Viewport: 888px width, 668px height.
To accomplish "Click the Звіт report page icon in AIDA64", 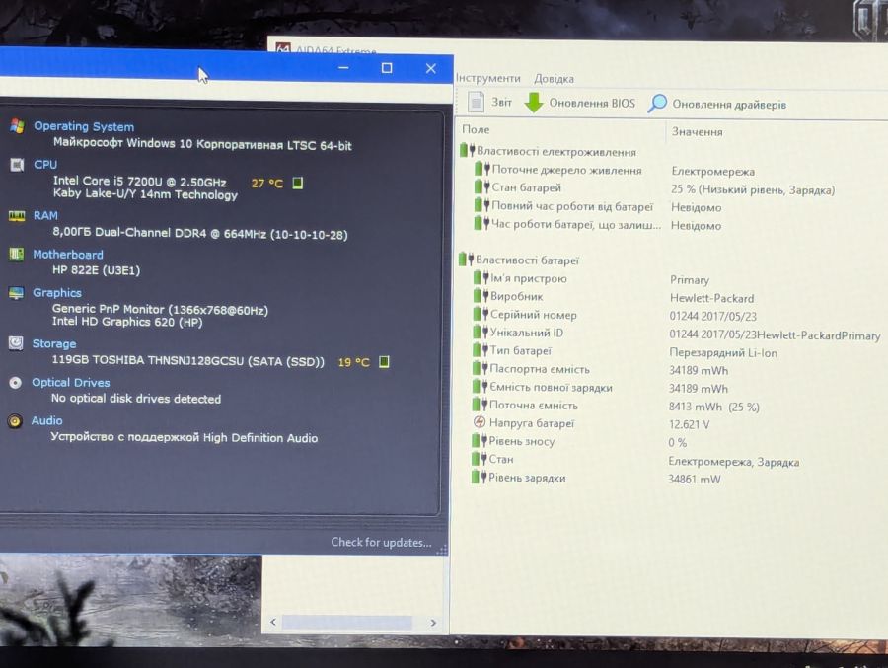I will tap(476, 102).
